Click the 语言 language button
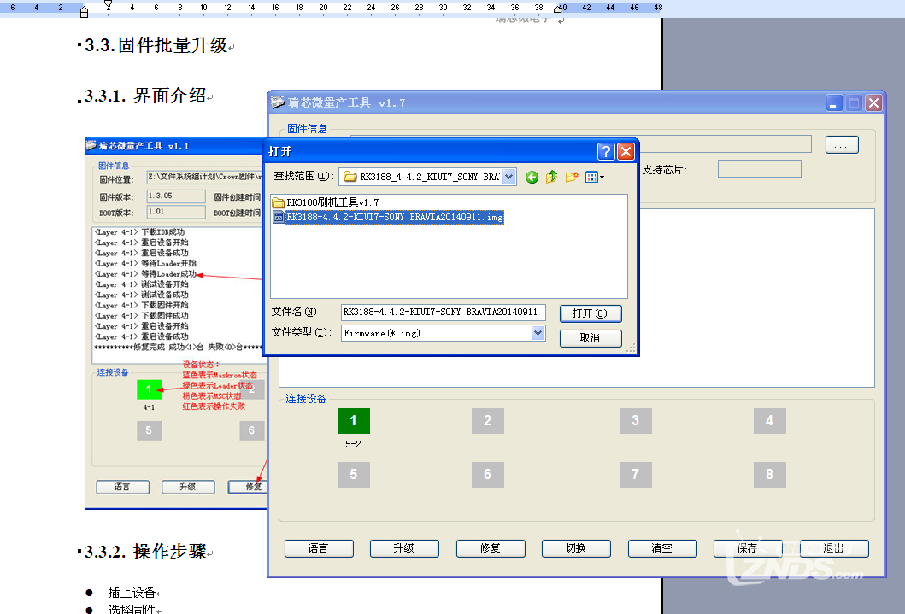This screenshot has height=614, width=905. pos(319,548)
